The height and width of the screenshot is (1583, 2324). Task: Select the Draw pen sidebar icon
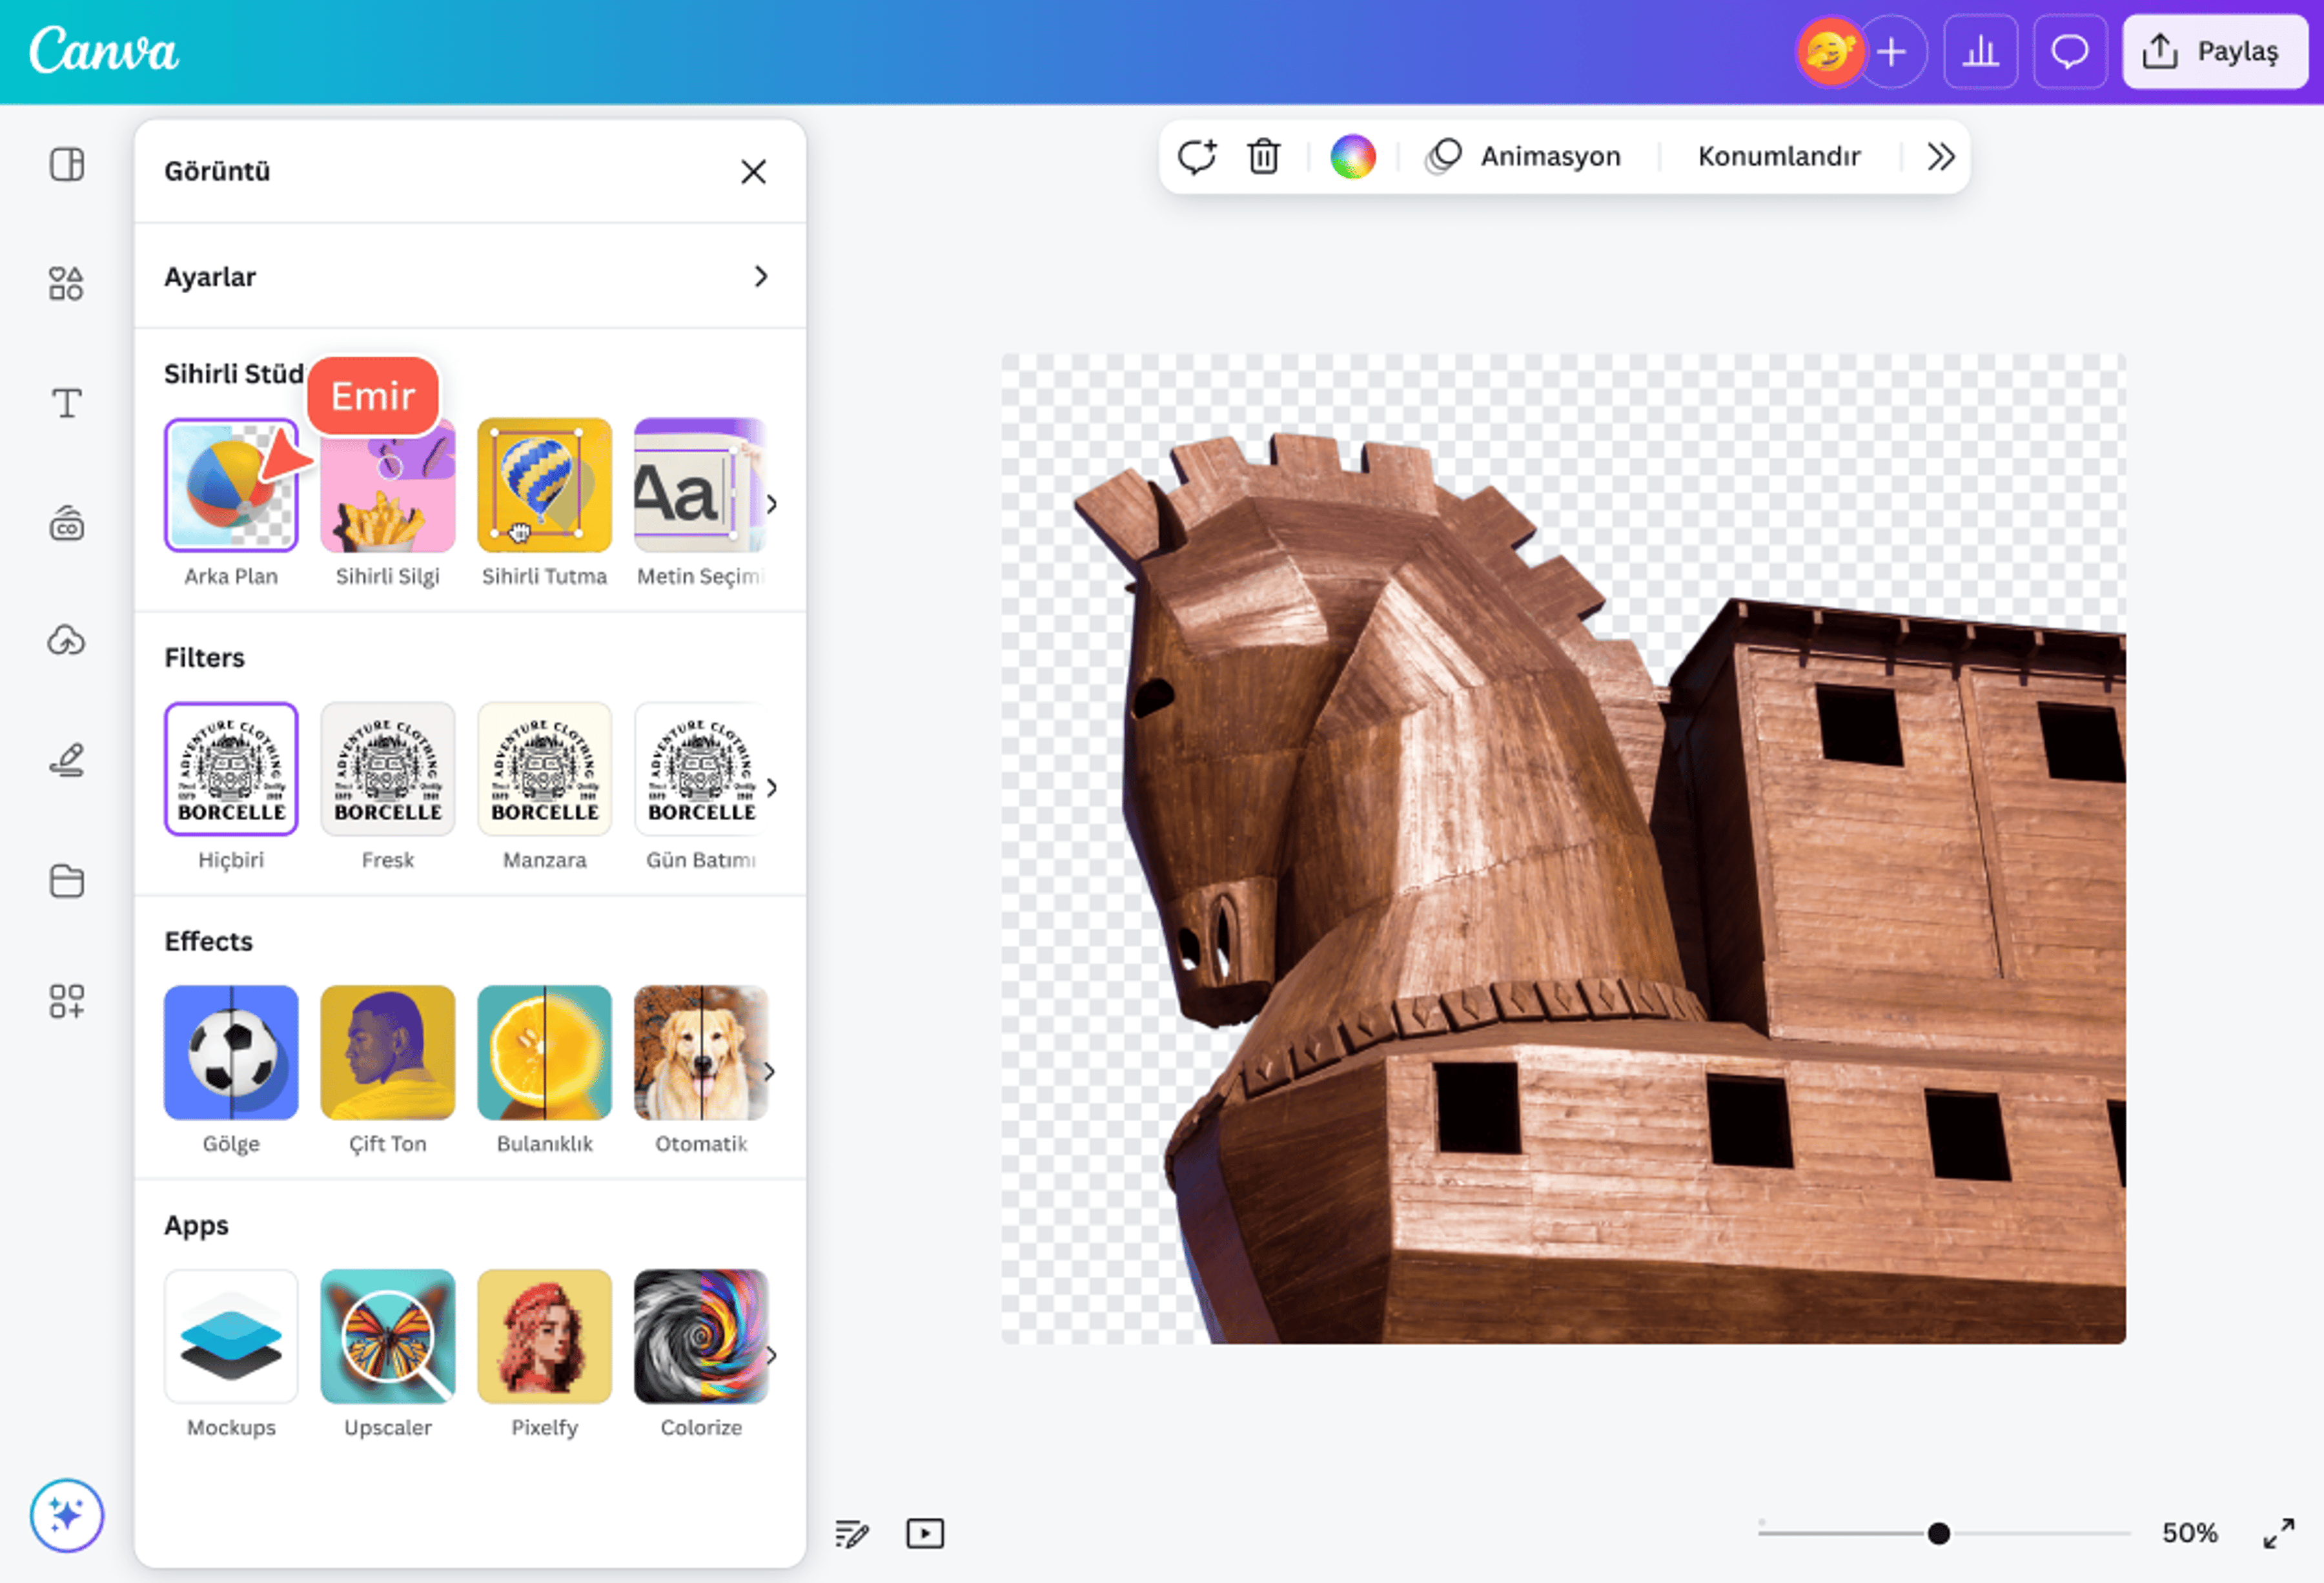click(67, 760)
